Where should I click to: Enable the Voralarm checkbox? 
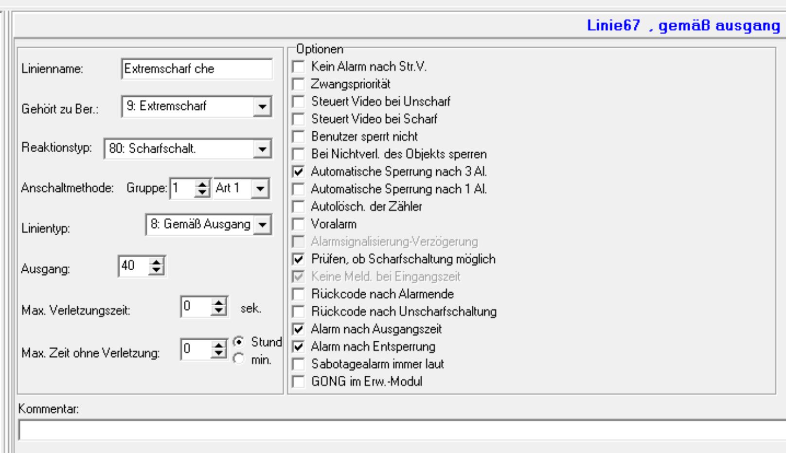coord(298,224)
